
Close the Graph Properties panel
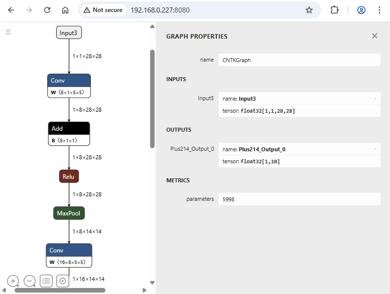[x=374, y=36]
